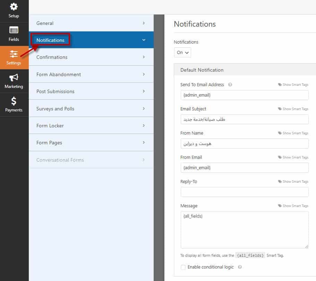This screenshot has height=281, width=316.
Task: Click help icon beside Enable conditional logic
Action: tap(240, 267)
